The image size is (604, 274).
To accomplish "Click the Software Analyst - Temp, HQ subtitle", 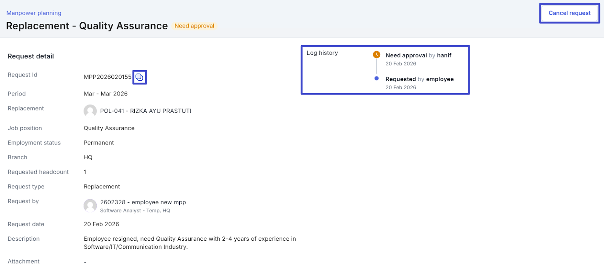I will click(135, 211).
